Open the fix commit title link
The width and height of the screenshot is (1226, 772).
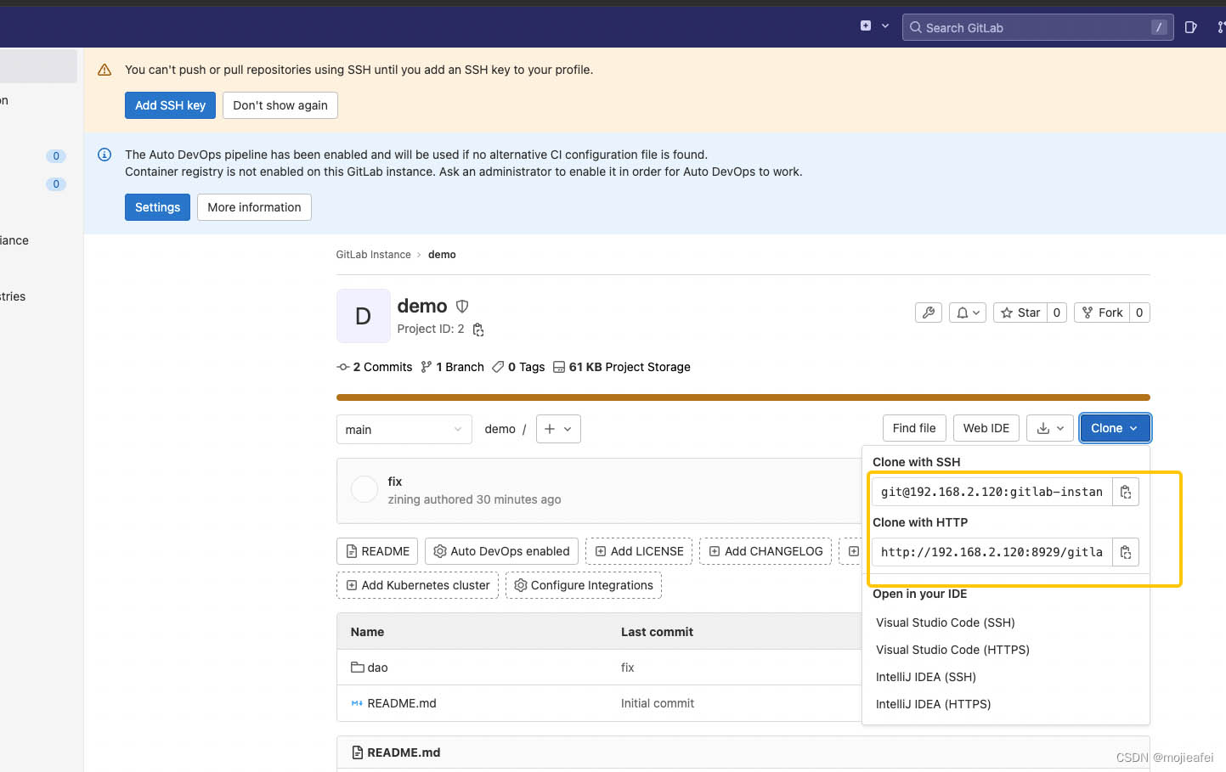pos(395,482)
